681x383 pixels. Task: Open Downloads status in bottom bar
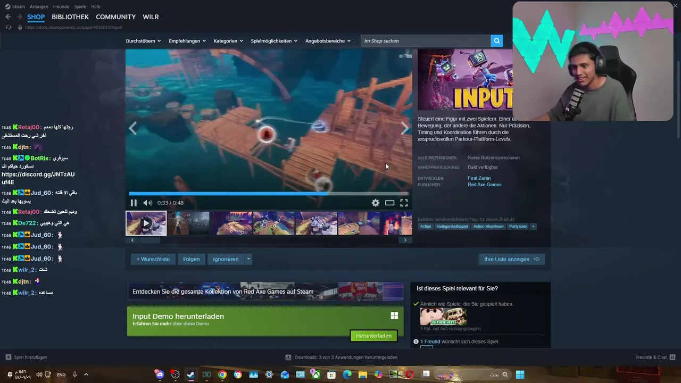[342, 357]
